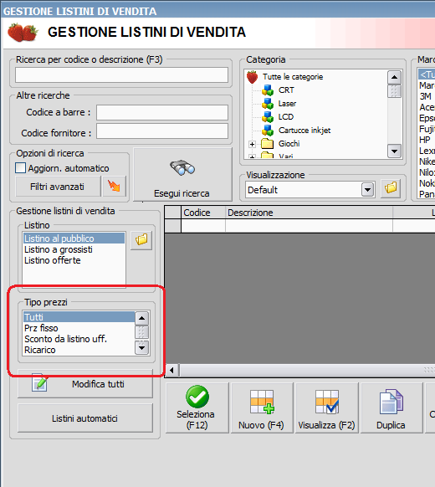435x487 pixels.
Task: Select Prz fisso in Tipo prezzi
Action: (x=41, y=328)
